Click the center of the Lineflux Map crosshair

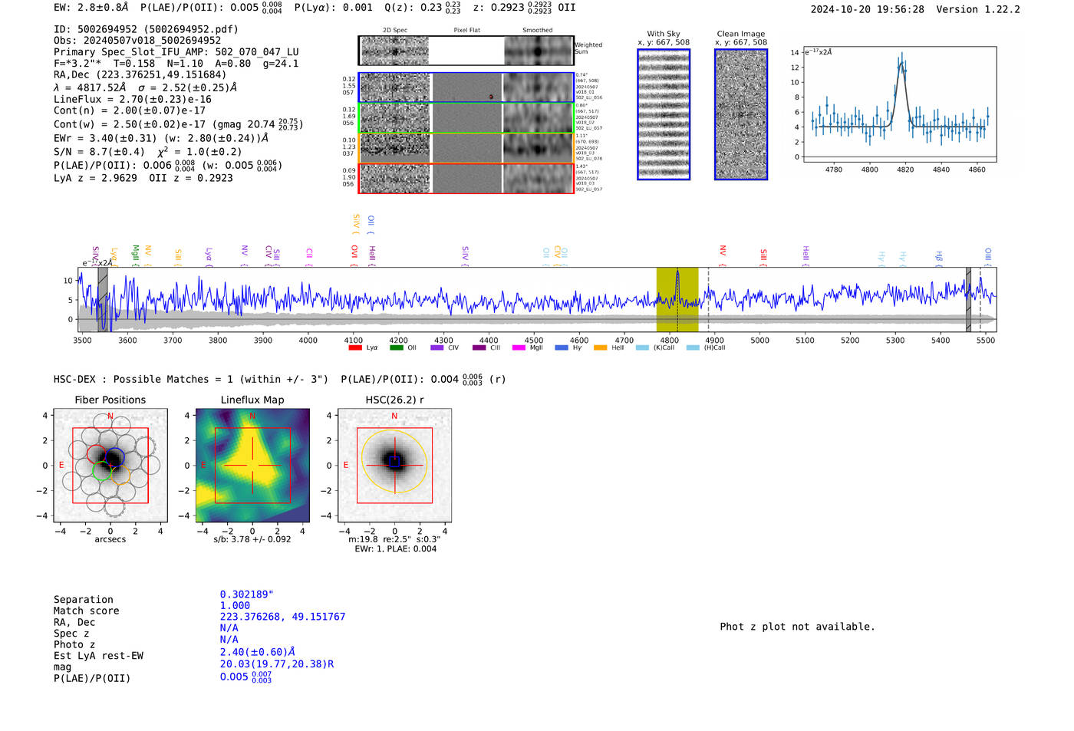pos(252,466)
